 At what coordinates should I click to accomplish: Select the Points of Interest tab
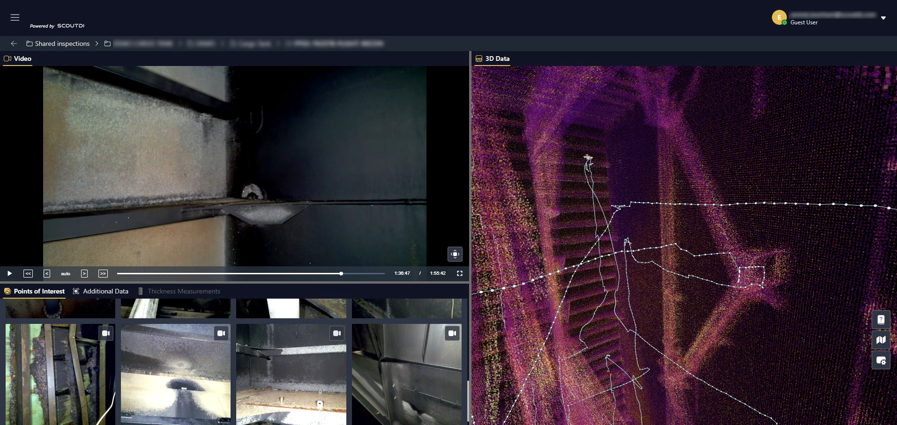pos(34,291)
